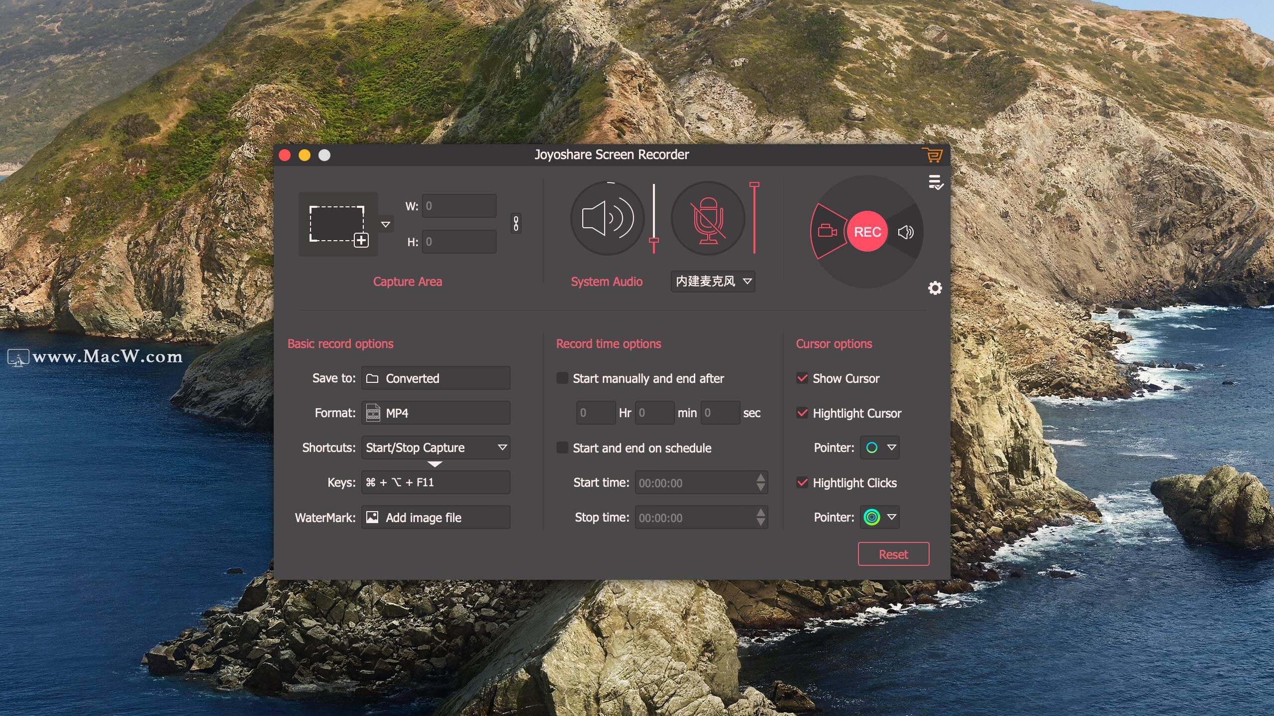Click the capture area selection icon
The image size is (1274, 716).
pos(338,224)
